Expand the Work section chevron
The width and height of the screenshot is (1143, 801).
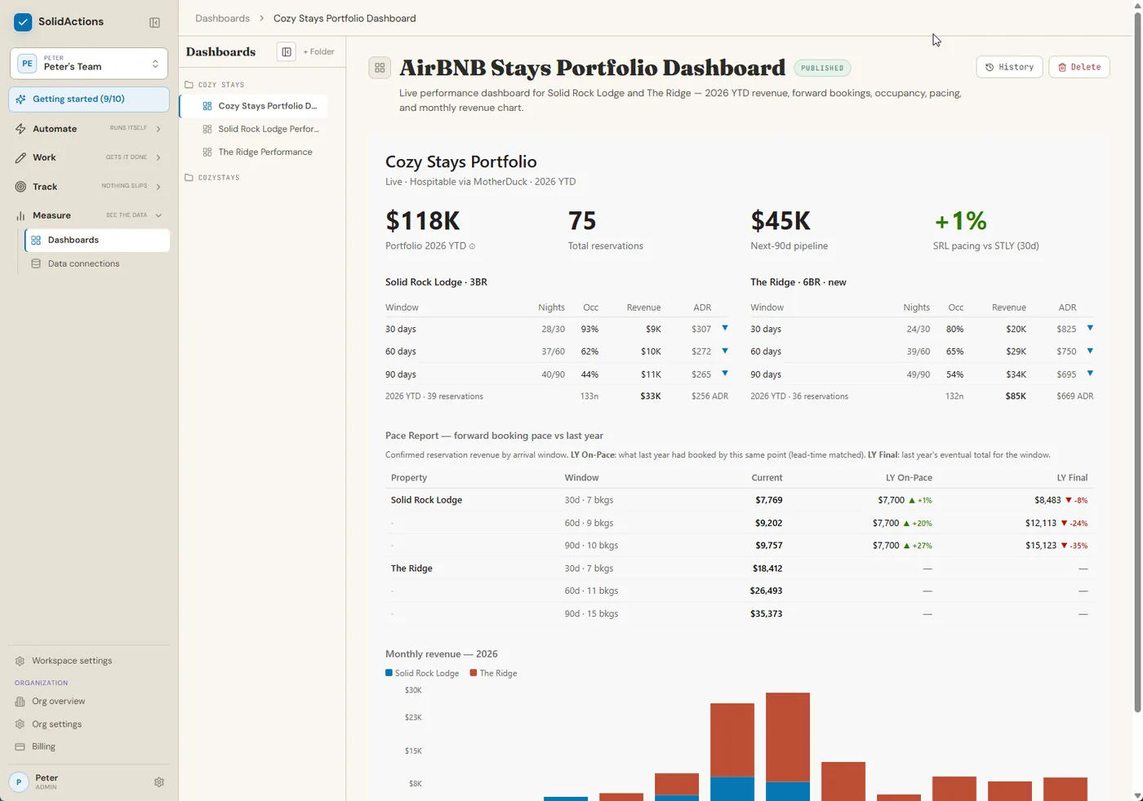[x=158, y=157]
